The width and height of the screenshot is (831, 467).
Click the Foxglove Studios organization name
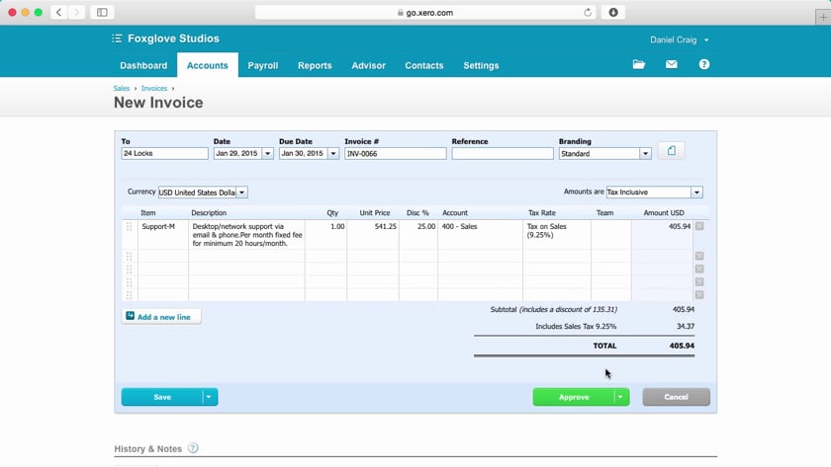(173, 39)
